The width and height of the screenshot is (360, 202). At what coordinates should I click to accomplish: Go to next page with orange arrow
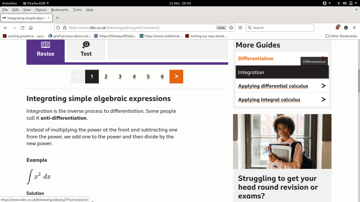pos(176,77)
